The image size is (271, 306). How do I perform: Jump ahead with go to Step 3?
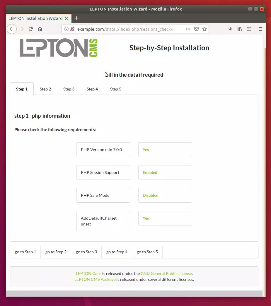pyautogui.click(x=86, y=252)
